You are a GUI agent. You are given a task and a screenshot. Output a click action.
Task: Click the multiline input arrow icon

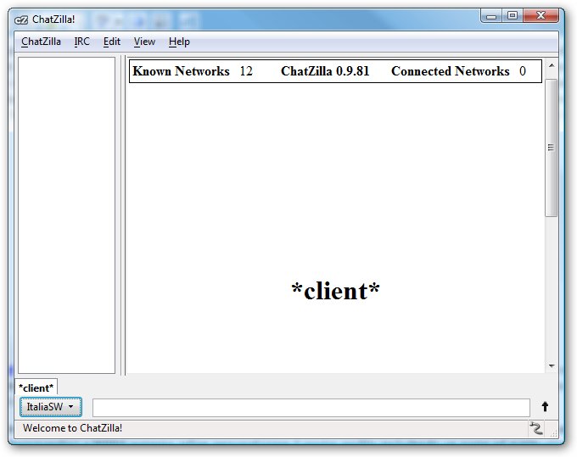tap(545, 407)
